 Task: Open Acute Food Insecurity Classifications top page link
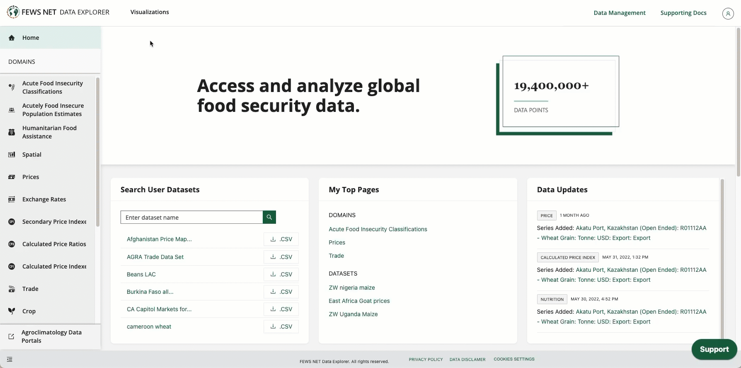pos(378,229)
